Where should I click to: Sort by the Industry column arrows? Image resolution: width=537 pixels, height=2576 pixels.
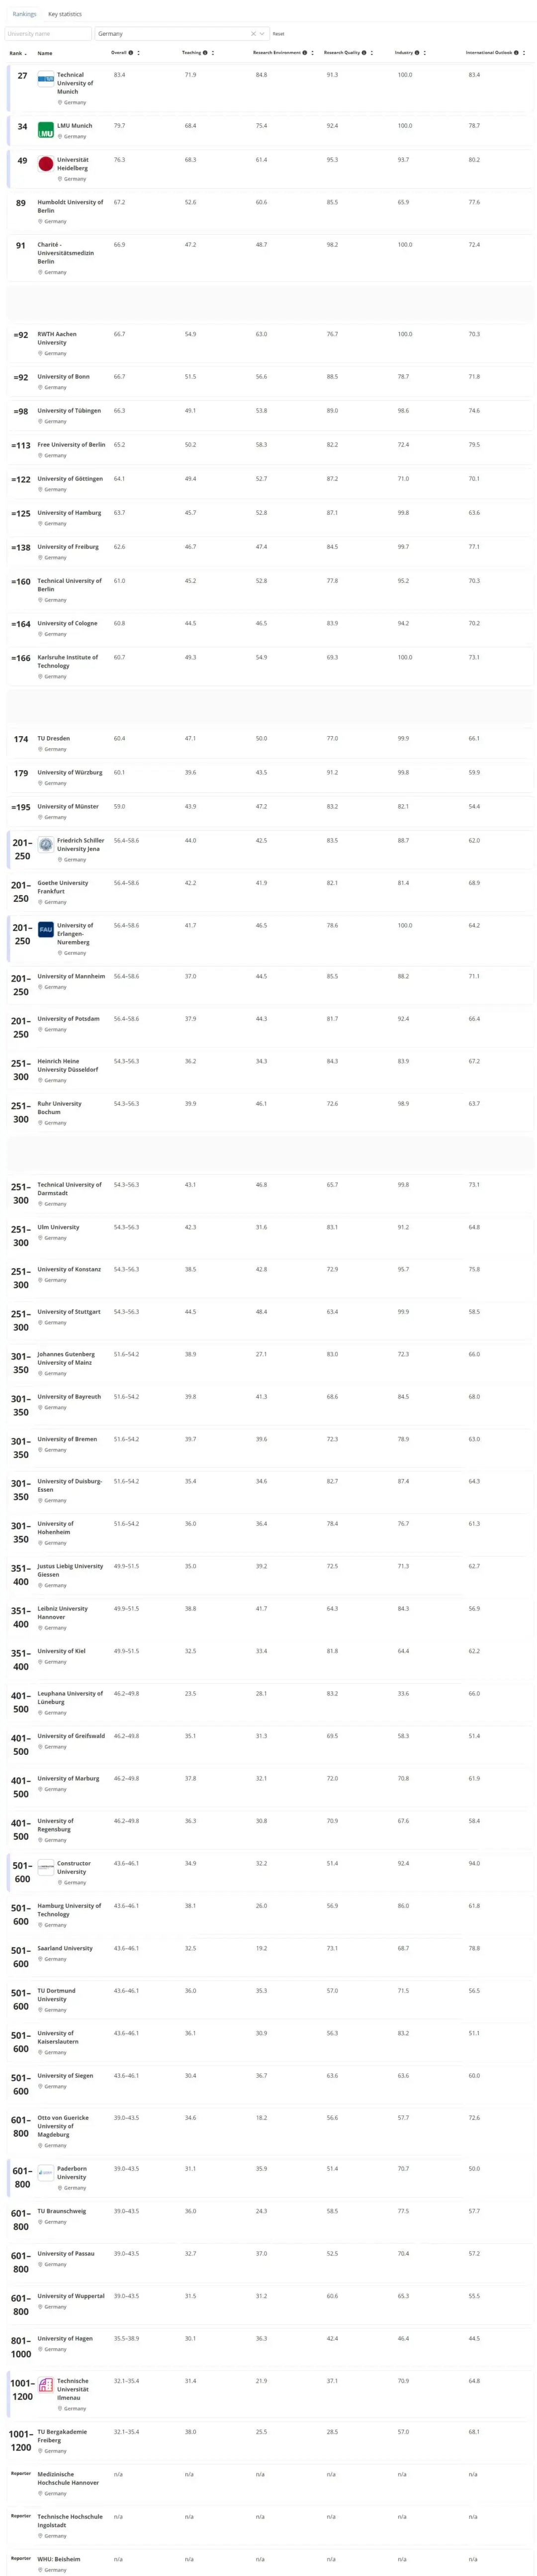[x=425, y=53]
